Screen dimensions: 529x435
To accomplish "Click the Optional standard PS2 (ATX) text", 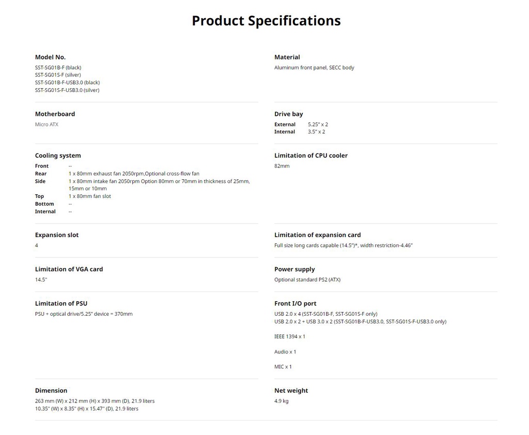I will click(307, 280).
